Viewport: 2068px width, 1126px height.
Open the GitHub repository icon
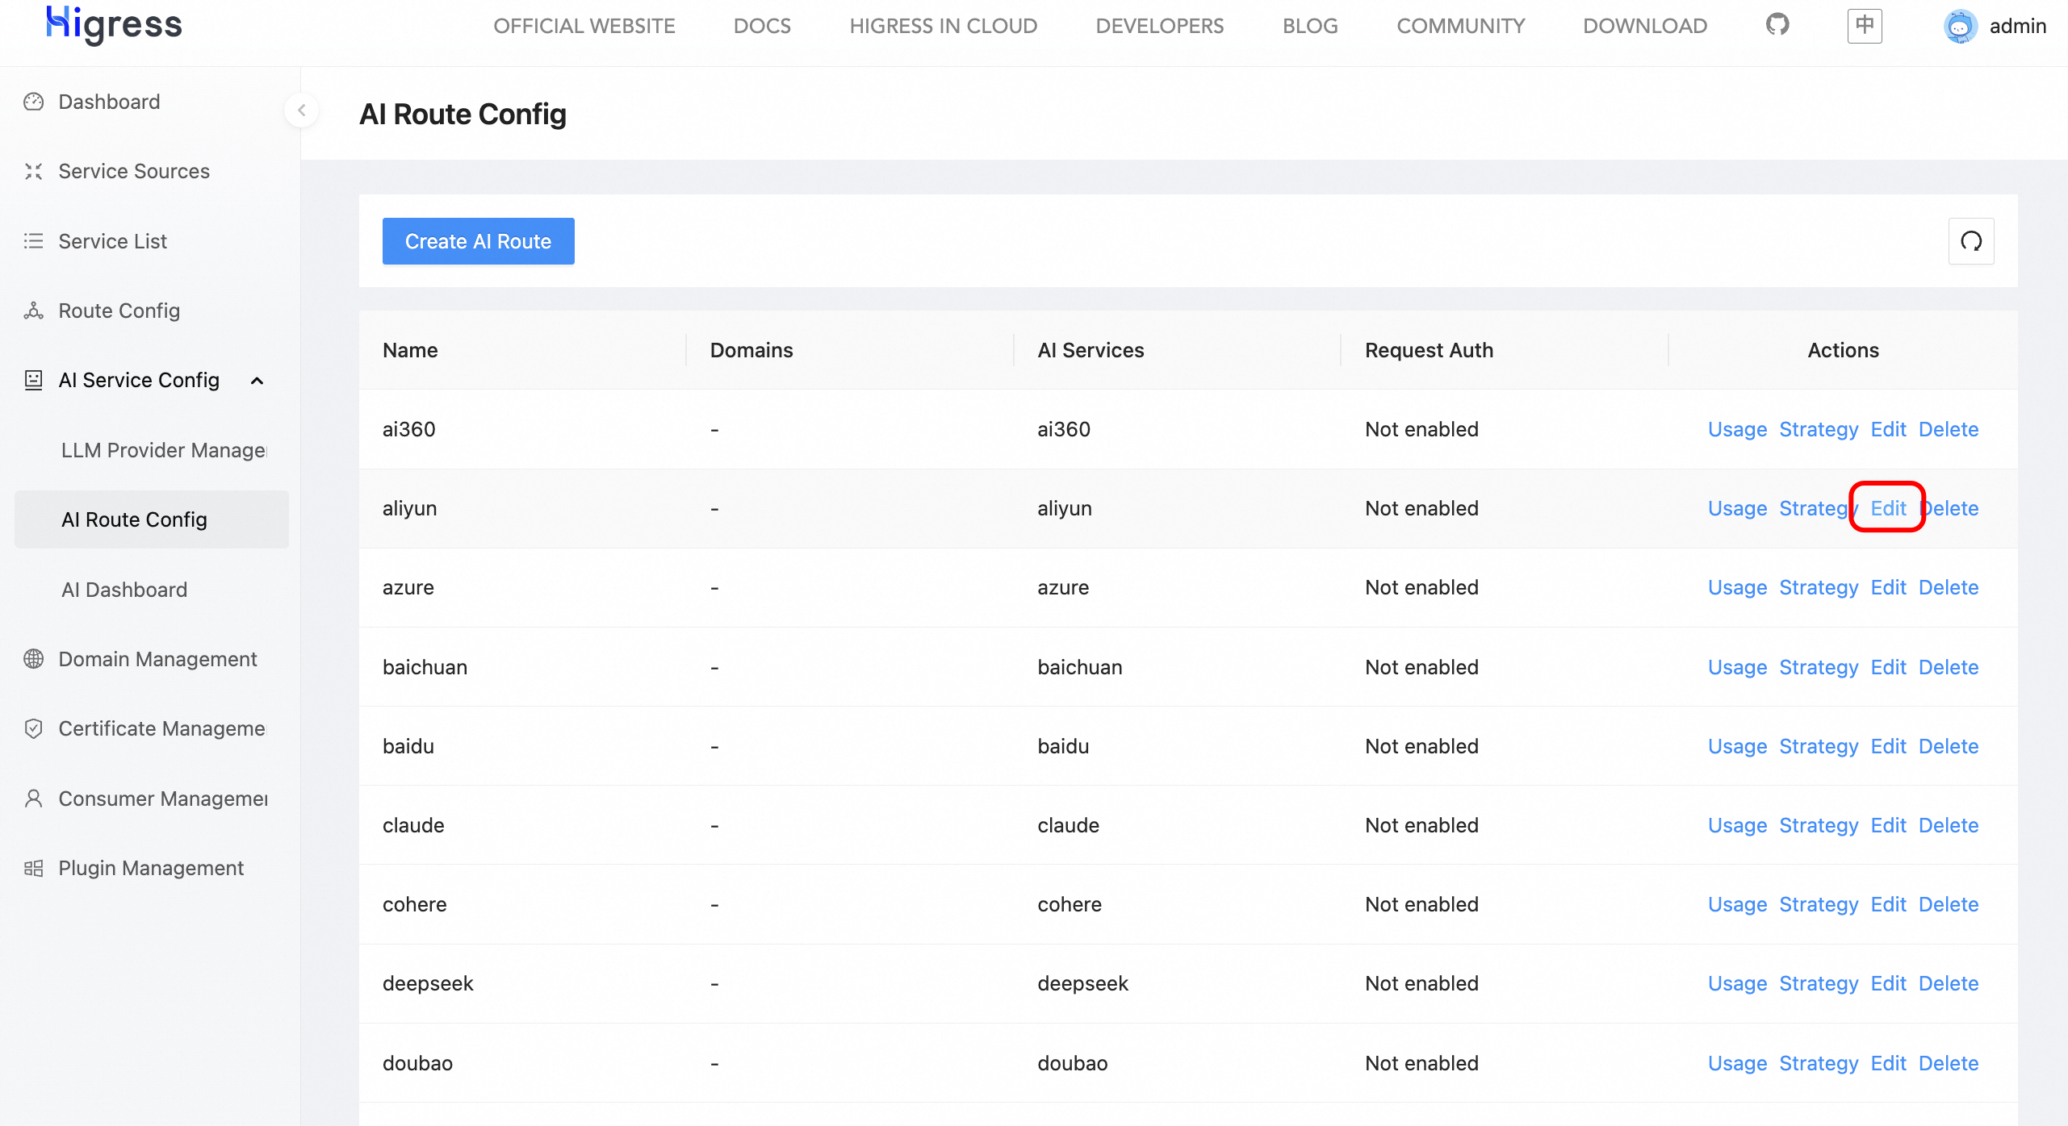coord(1777,25)
